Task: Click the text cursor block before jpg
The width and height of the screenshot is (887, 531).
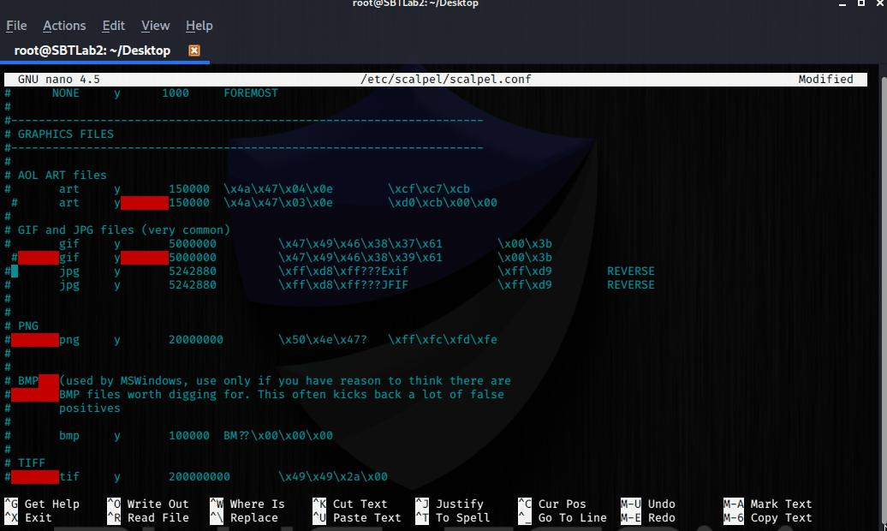Action: point(15,271)
